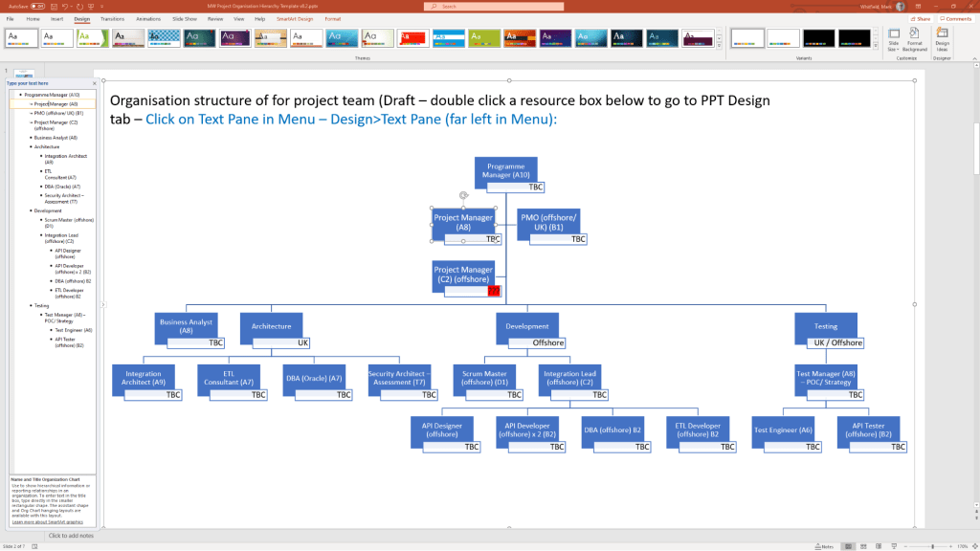This screenshot has width=980, height=551.
Task: Fit slide to current window icon
Action: 972,545
